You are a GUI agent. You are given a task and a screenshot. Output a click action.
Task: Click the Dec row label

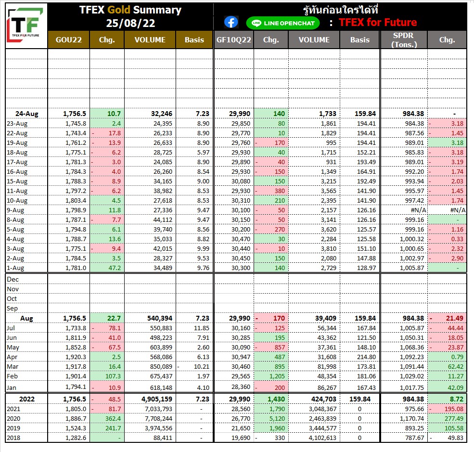pos(13,279)
